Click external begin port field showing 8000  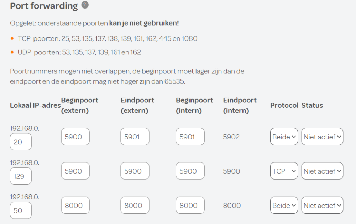(75, 206)
